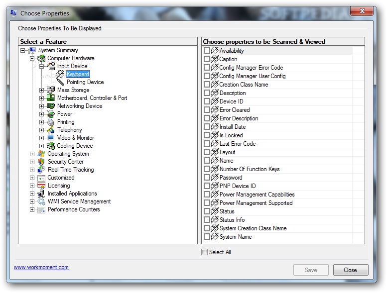The image size is (387, 293).
Task: Expand the Operating System node
Action: (x=32, y=154)
